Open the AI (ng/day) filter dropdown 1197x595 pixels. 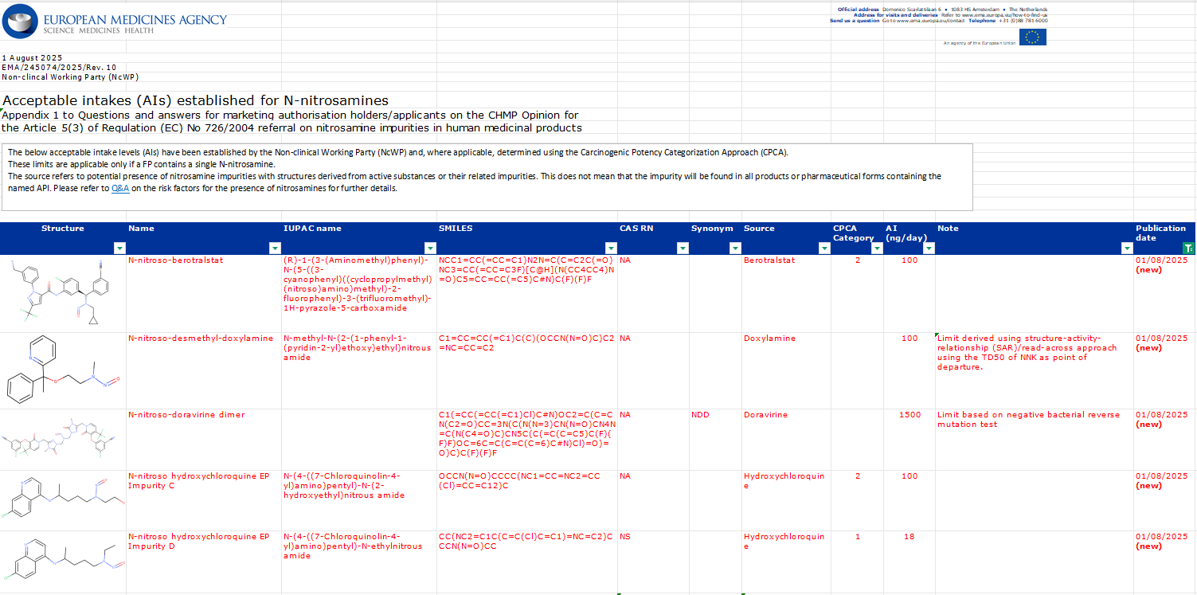point(929,248)
